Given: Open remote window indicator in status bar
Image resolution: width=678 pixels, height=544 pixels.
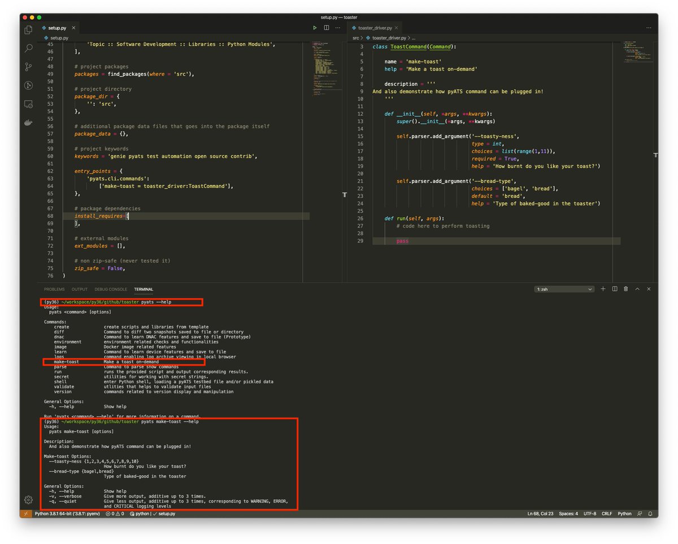Looking at the screenshot, I should (25, 513).
